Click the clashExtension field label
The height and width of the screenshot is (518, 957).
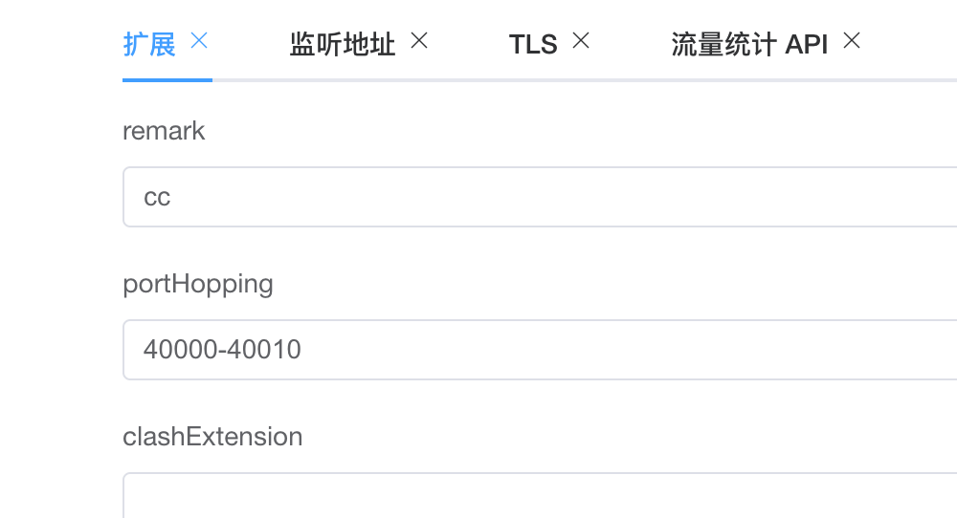pos(212,437)
